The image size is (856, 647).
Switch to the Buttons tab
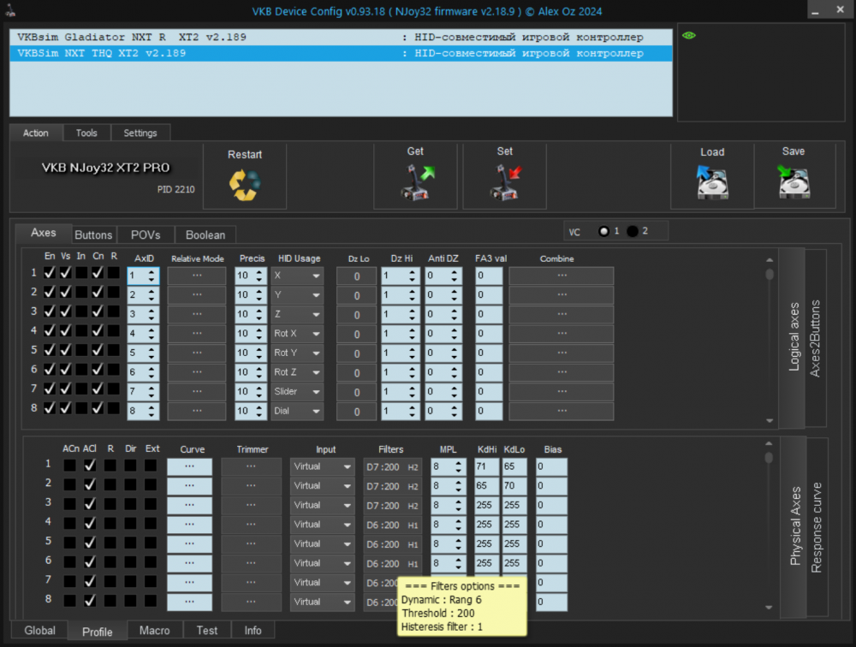[x=93, y=234]
